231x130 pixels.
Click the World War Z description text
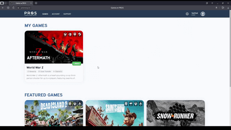[51, 77]
